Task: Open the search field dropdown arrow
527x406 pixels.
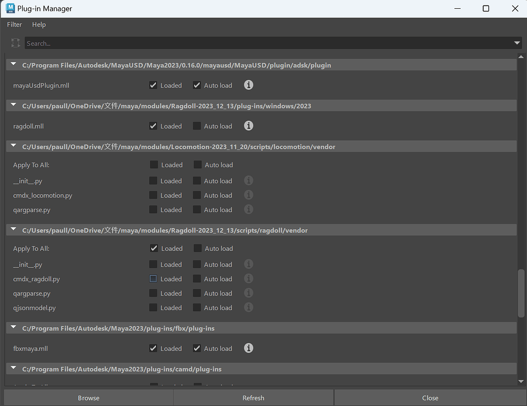Action: coord(517,43)
